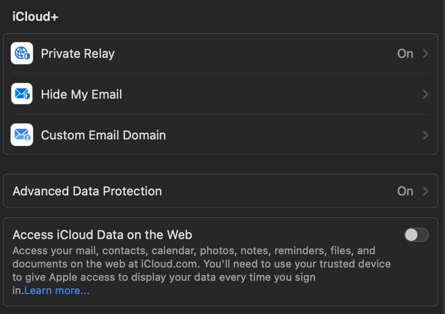Select the Hide My Email label
This screenshot has height=314, width=445.
(82, 94)
